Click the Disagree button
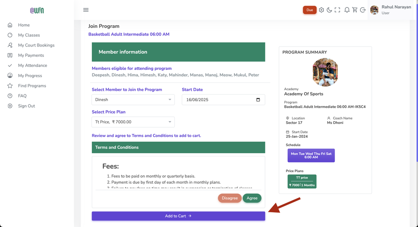This screenshot has width=418, height=227. click(x=229, y=198)
